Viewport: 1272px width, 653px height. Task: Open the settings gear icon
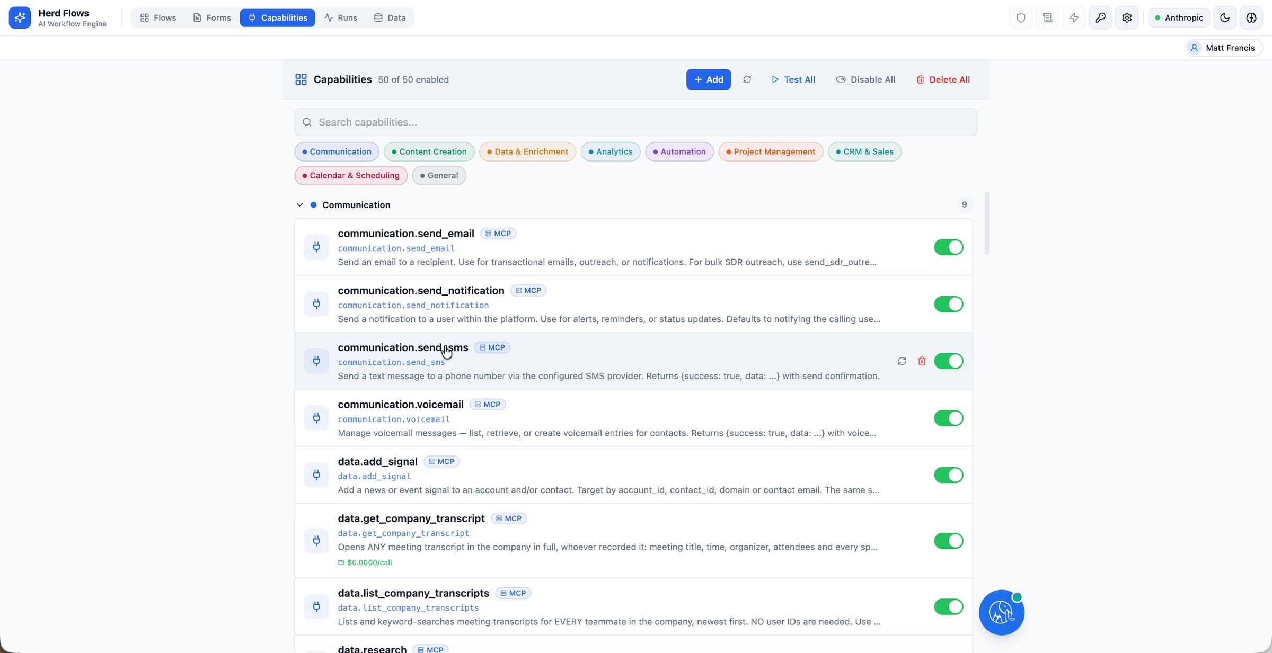tap(1127, 17)
